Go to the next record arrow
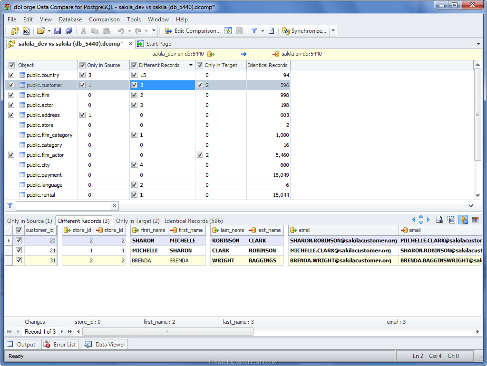 click(x=62, y=332)
